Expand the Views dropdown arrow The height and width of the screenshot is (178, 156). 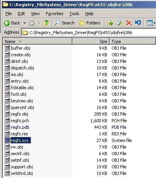tap(154, 23)
